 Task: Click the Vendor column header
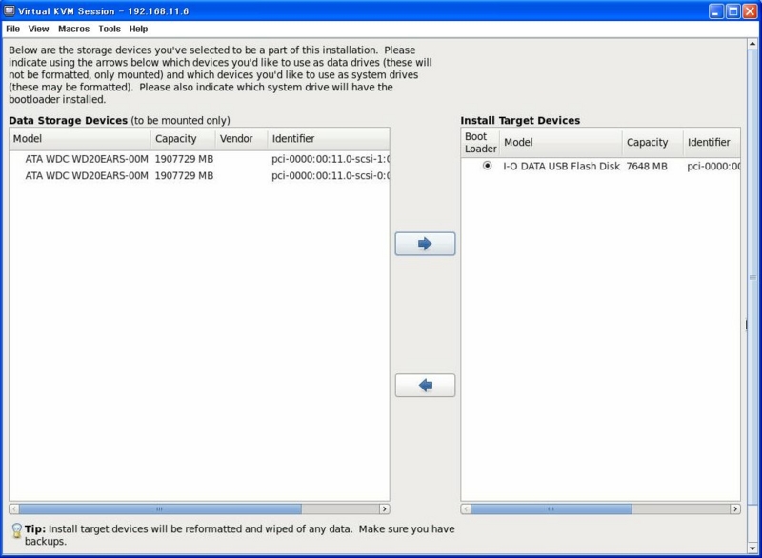coord(242,139)
